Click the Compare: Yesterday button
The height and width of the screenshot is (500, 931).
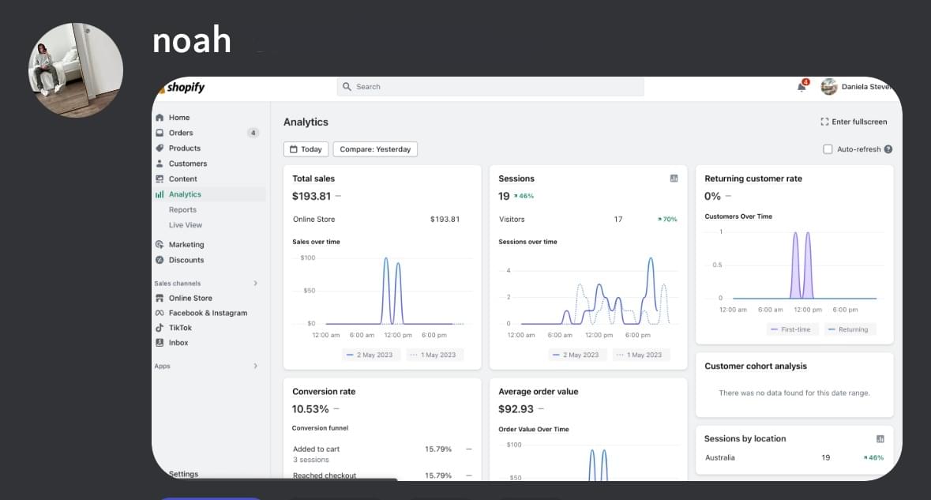click(x=375, y=149)
